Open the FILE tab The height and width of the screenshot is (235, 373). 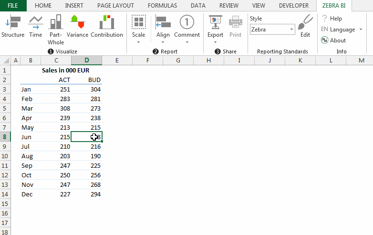click(x=13, y=6)
